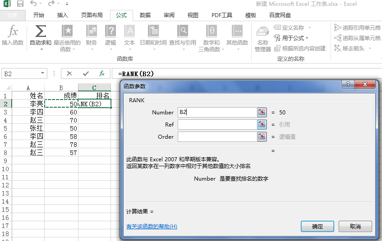The image size is (382, 241).
Task: Switch to the View (视图) tab
Action: 193,15
